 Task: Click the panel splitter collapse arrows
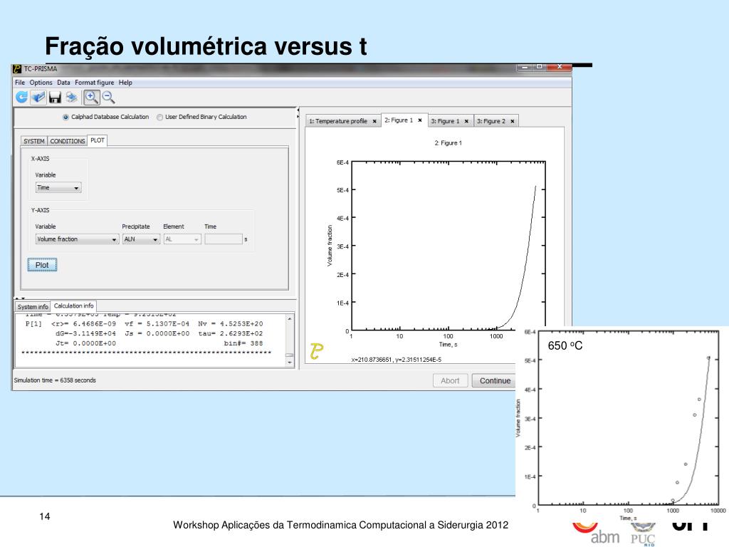pos(298,112)
